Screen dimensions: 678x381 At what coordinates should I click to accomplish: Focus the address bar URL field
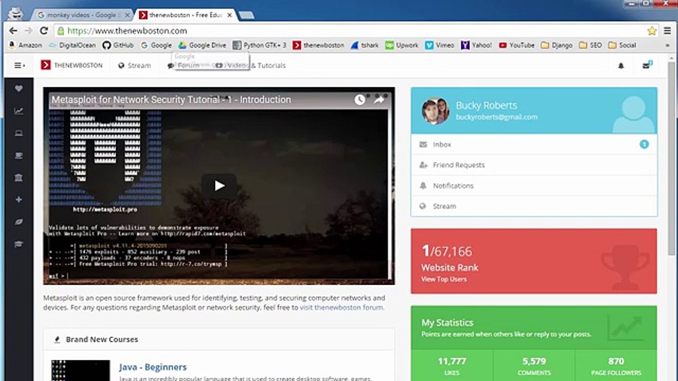coord(350,31)
